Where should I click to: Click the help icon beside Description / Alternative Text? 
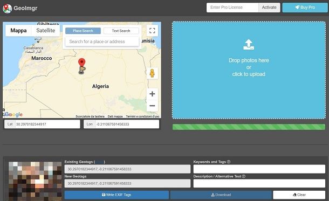coord(244,176)
